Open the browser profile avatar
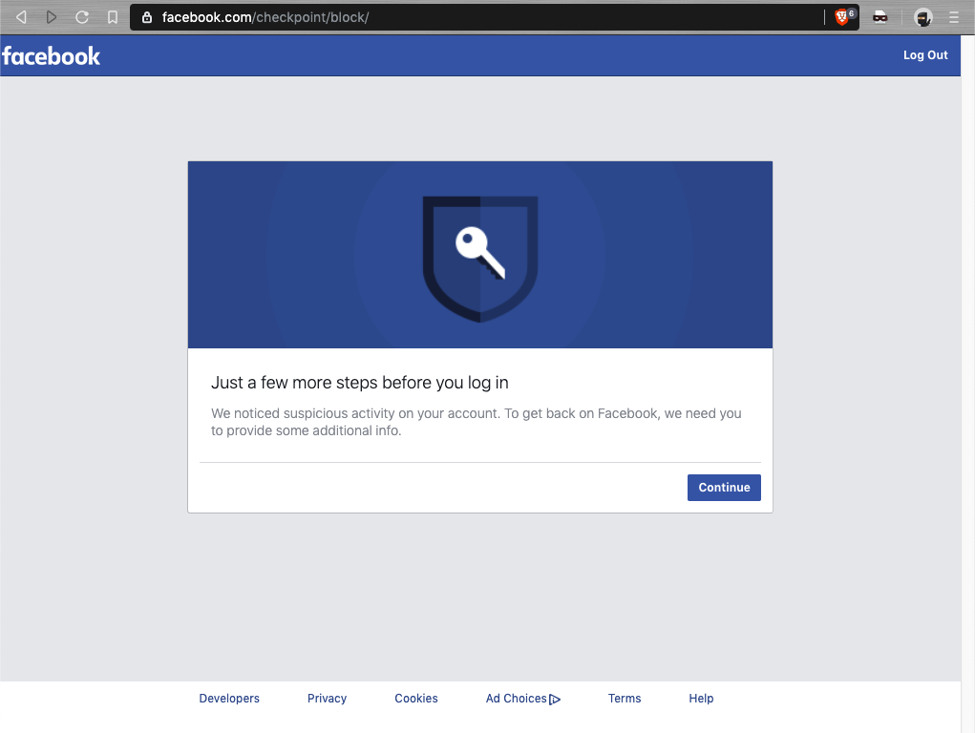 (922, 17)
